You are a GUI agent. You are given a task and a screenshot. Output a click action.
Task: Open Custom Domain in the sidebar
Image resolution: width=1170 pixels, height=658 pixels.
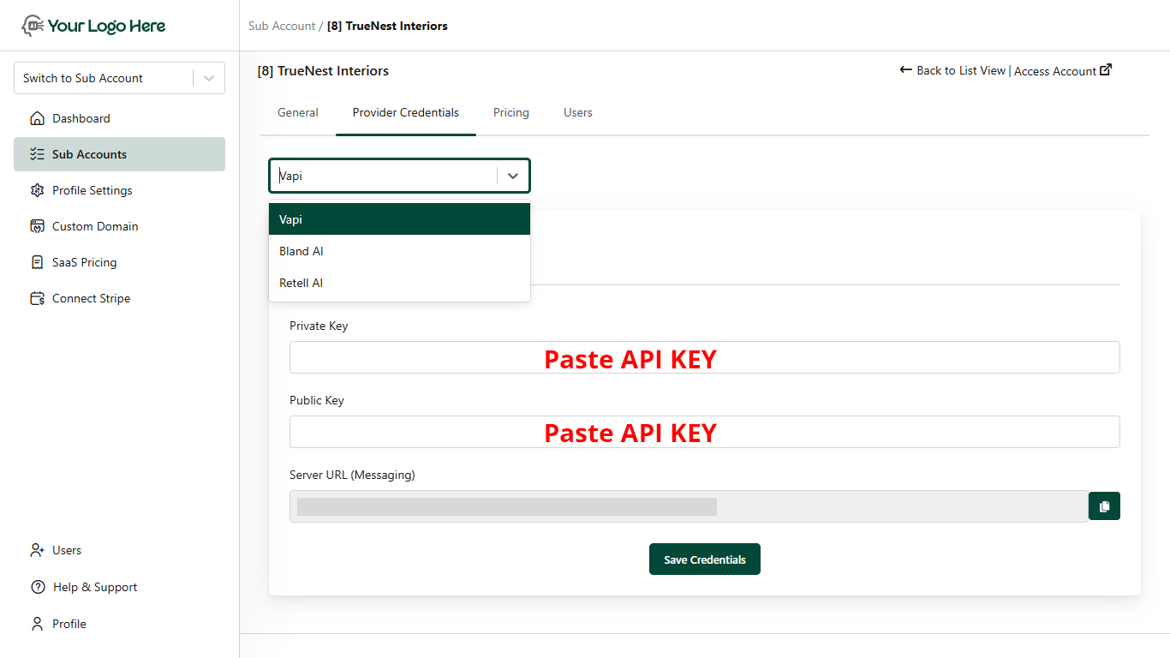119,226
